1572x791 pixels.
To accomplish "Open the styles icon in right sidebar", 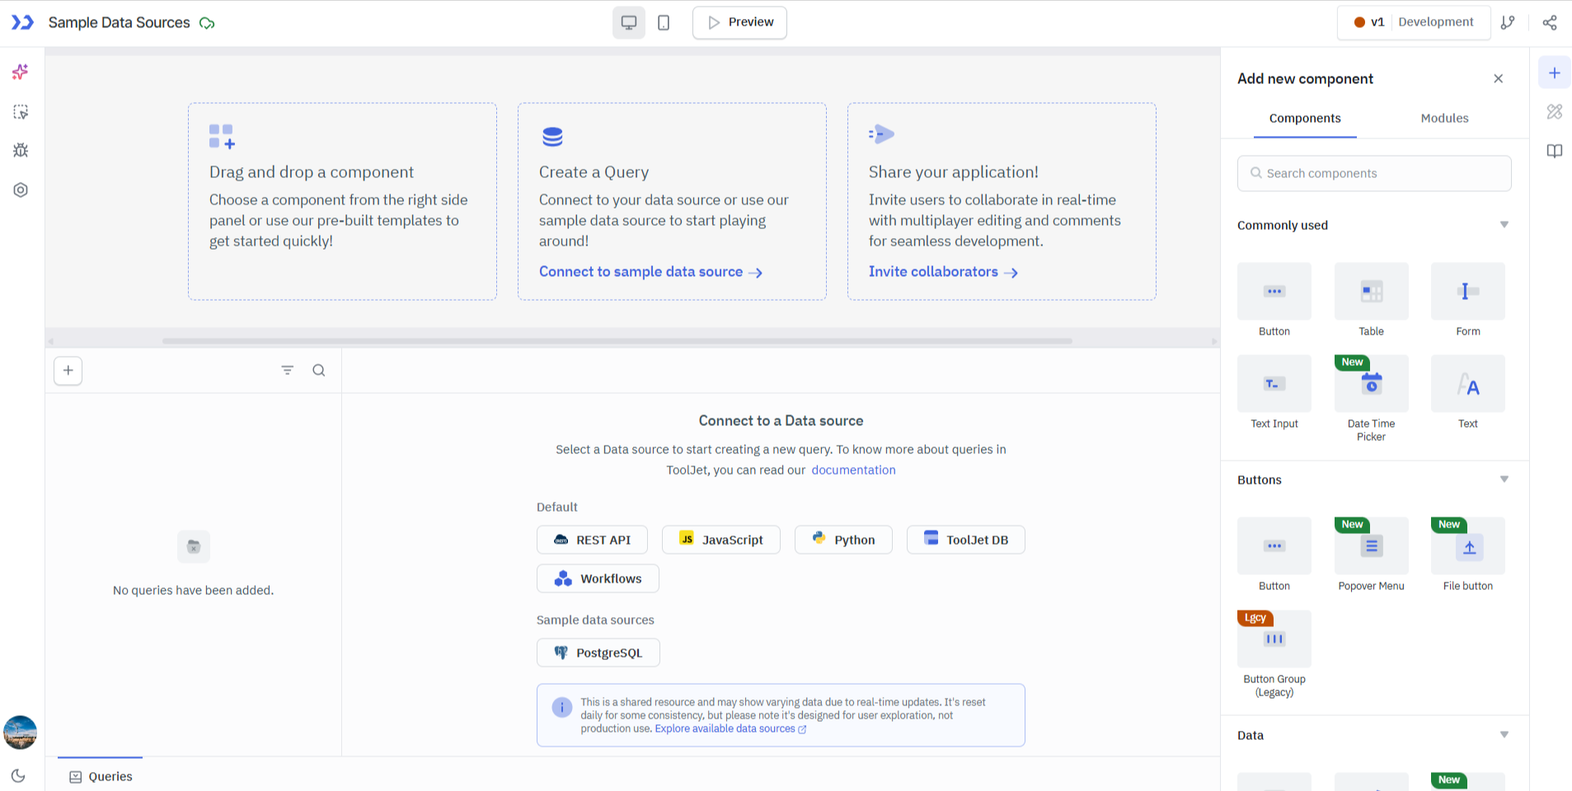I will point(1555,111).
